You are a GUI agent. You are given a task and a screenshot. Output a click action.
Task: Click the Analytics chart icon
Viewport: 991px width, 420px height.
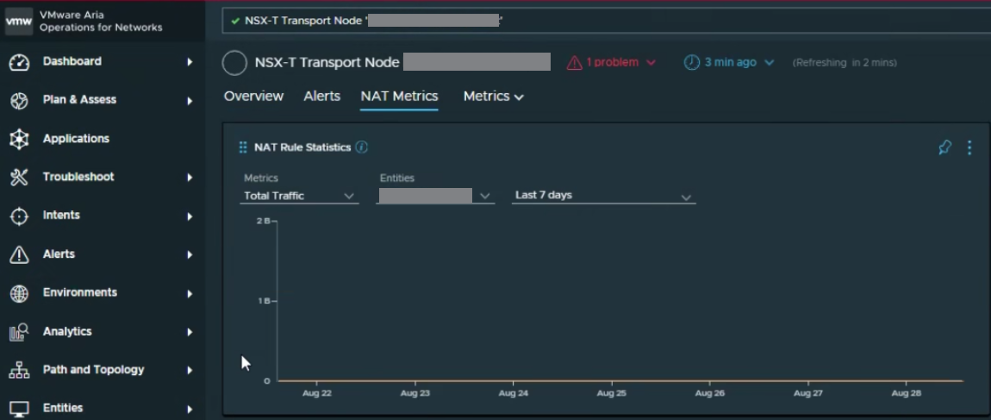[19, 332]
